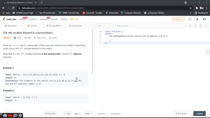Open the LeetCode home logo
Screen dimensions: 210x118
10,19
